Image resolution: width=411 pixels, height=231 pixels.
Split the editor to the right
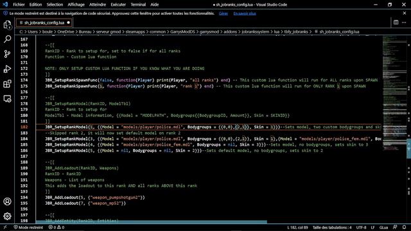(396, 22)
